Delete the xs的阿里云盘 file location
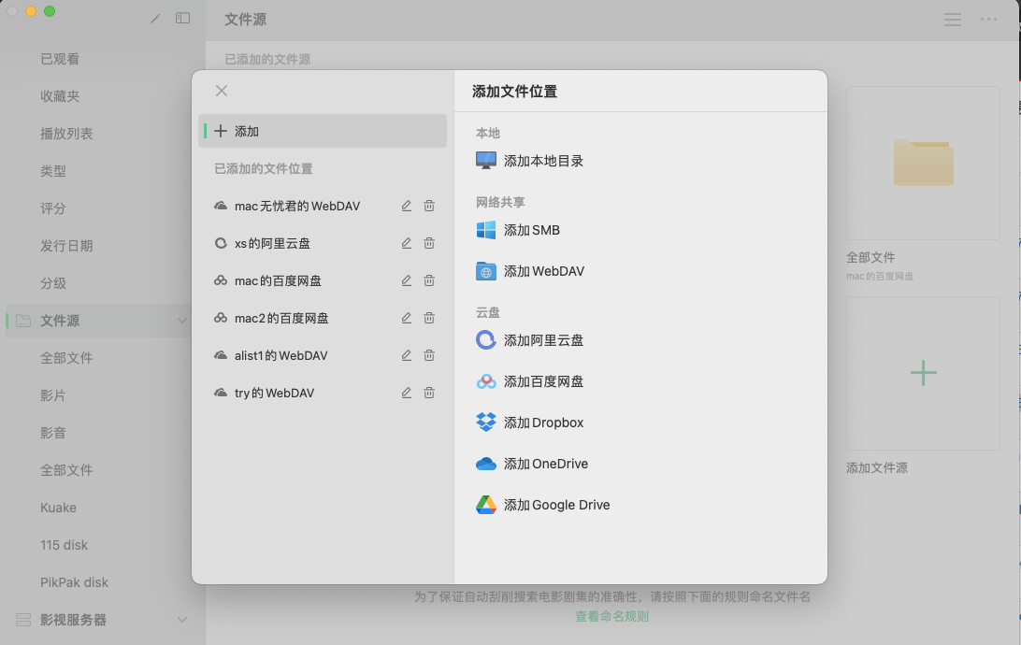This screenshot has height=645, width=1021. [x=429, y=243]
